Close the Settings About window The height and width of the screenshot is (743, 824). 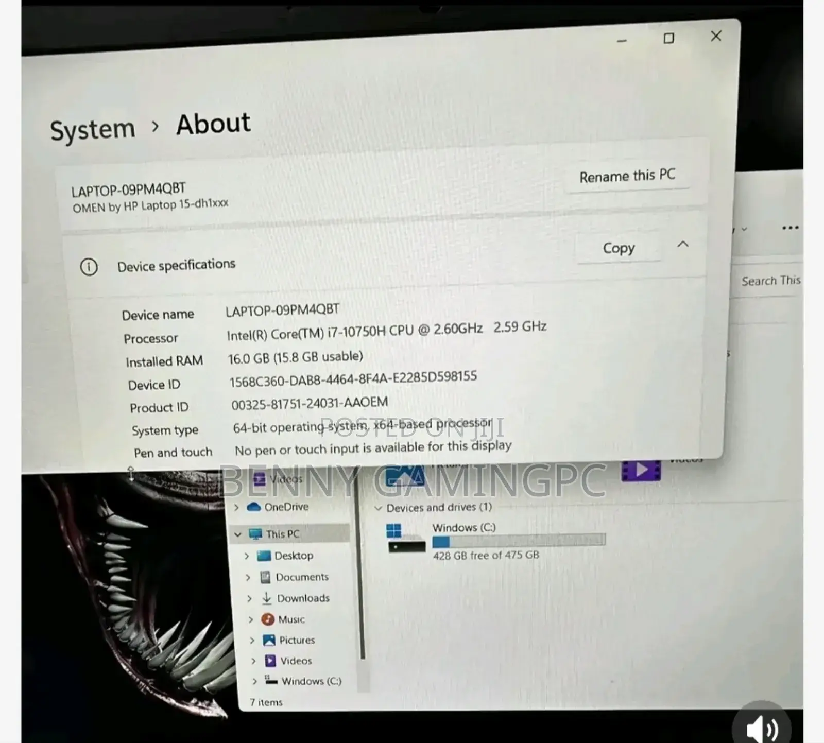pos(716,36)
